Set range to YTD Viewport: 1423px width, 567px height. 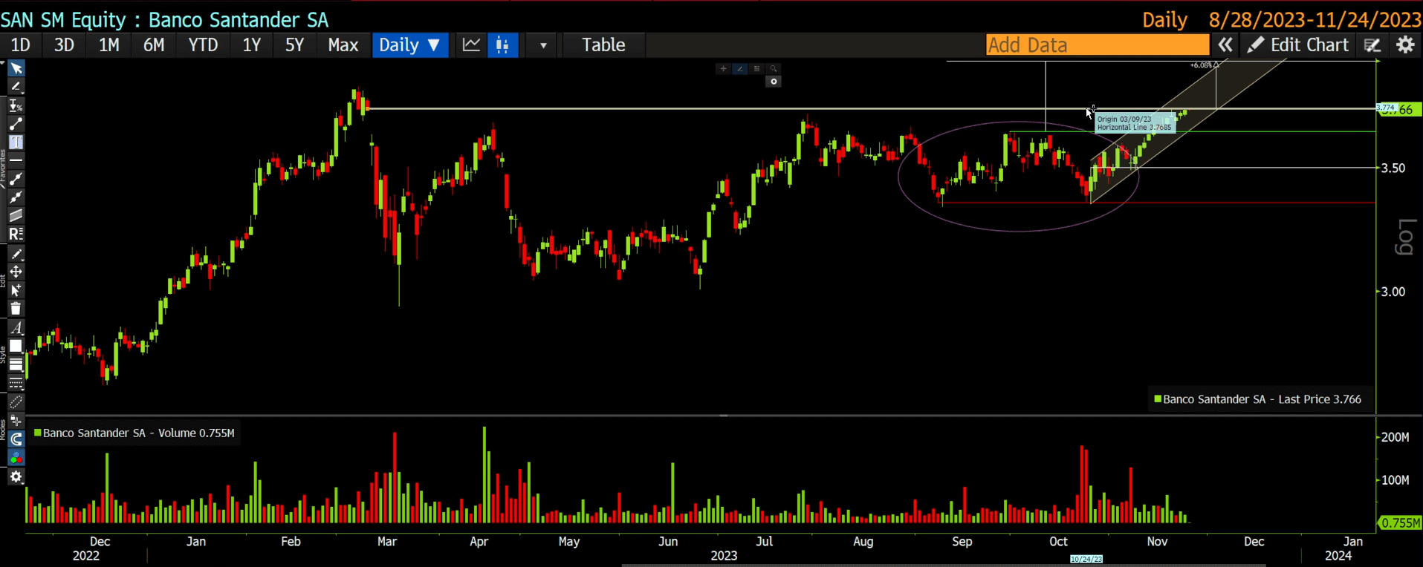pos(203,45)
